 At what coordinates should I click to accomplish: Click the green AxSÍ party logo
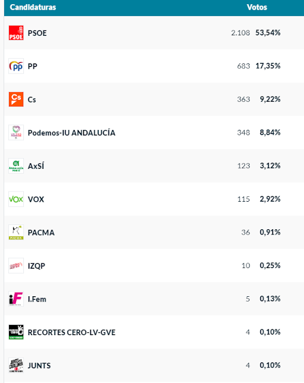16,166
